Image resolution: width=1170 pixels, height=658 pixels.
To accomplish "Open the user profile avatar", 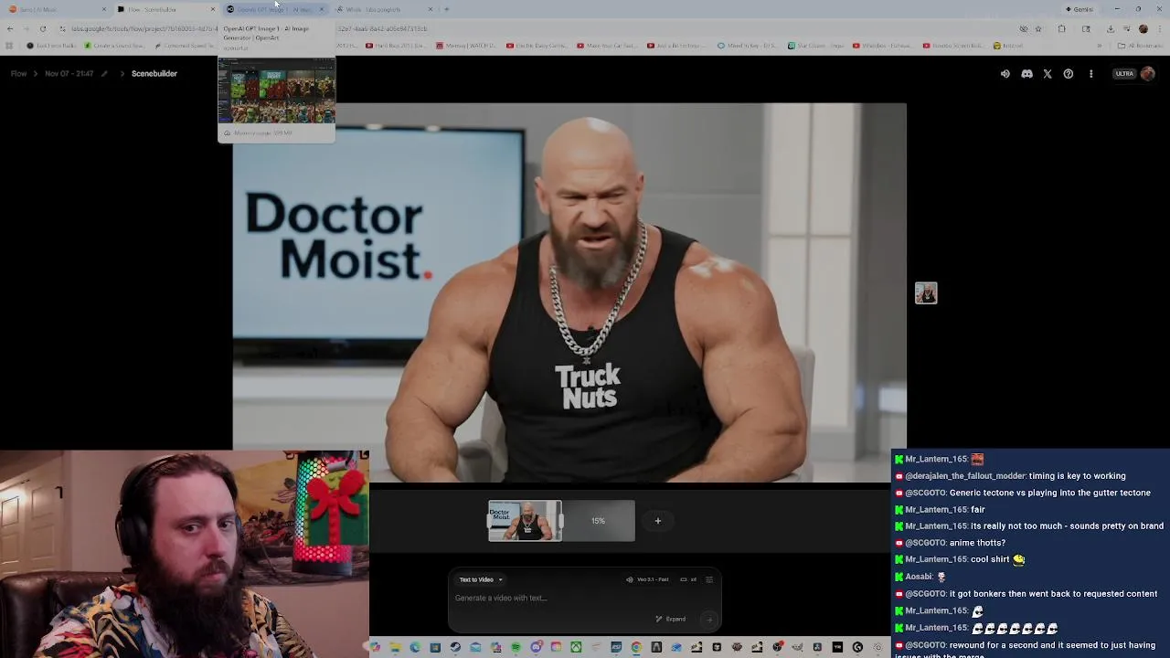I will (x=1147, y=74).
